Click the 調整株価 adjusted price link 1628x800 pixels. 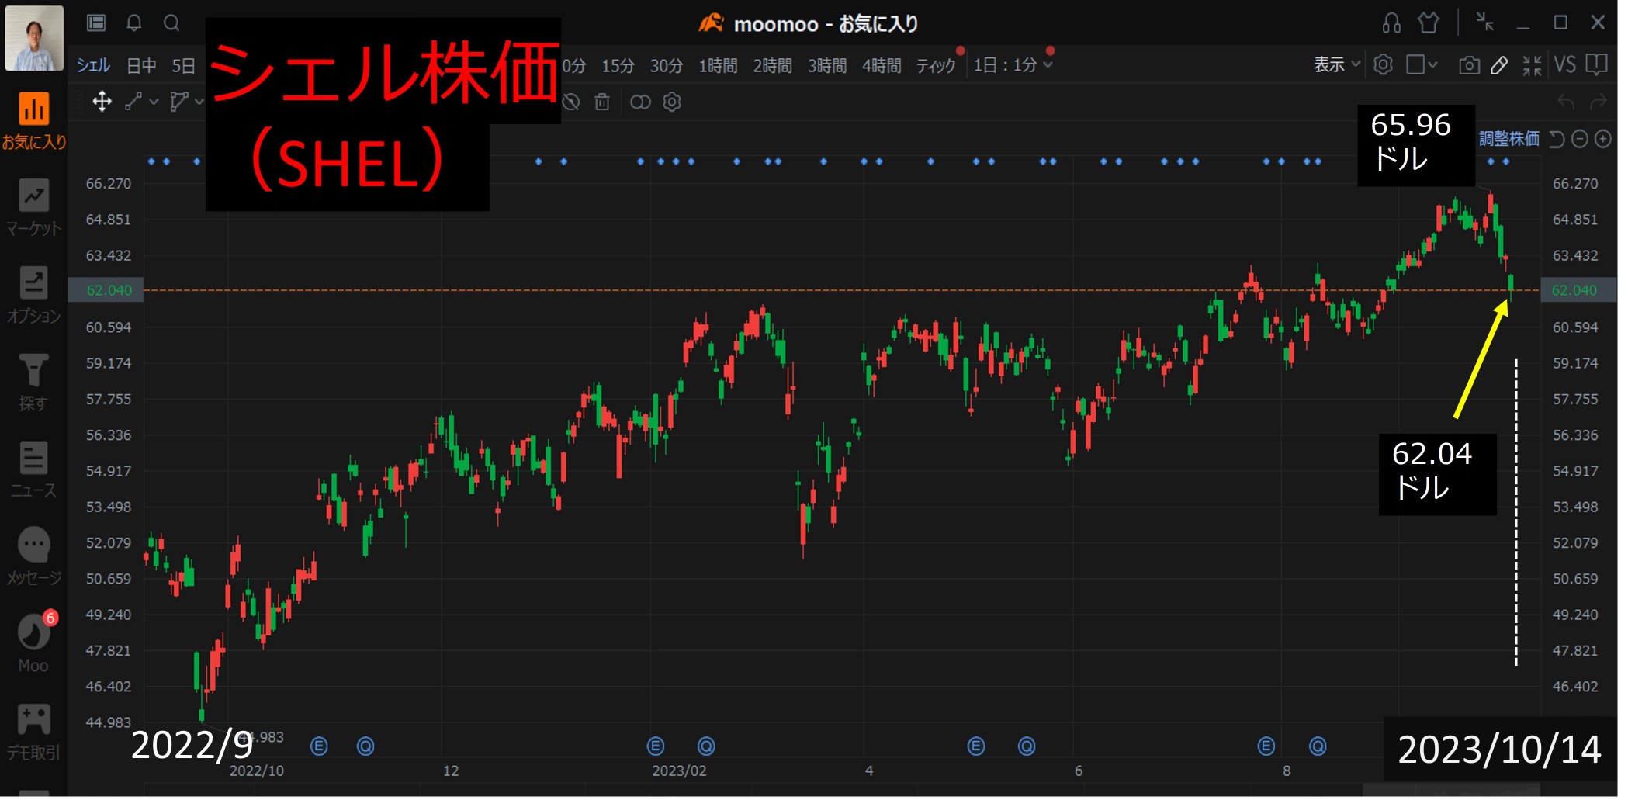(1508, 139)
